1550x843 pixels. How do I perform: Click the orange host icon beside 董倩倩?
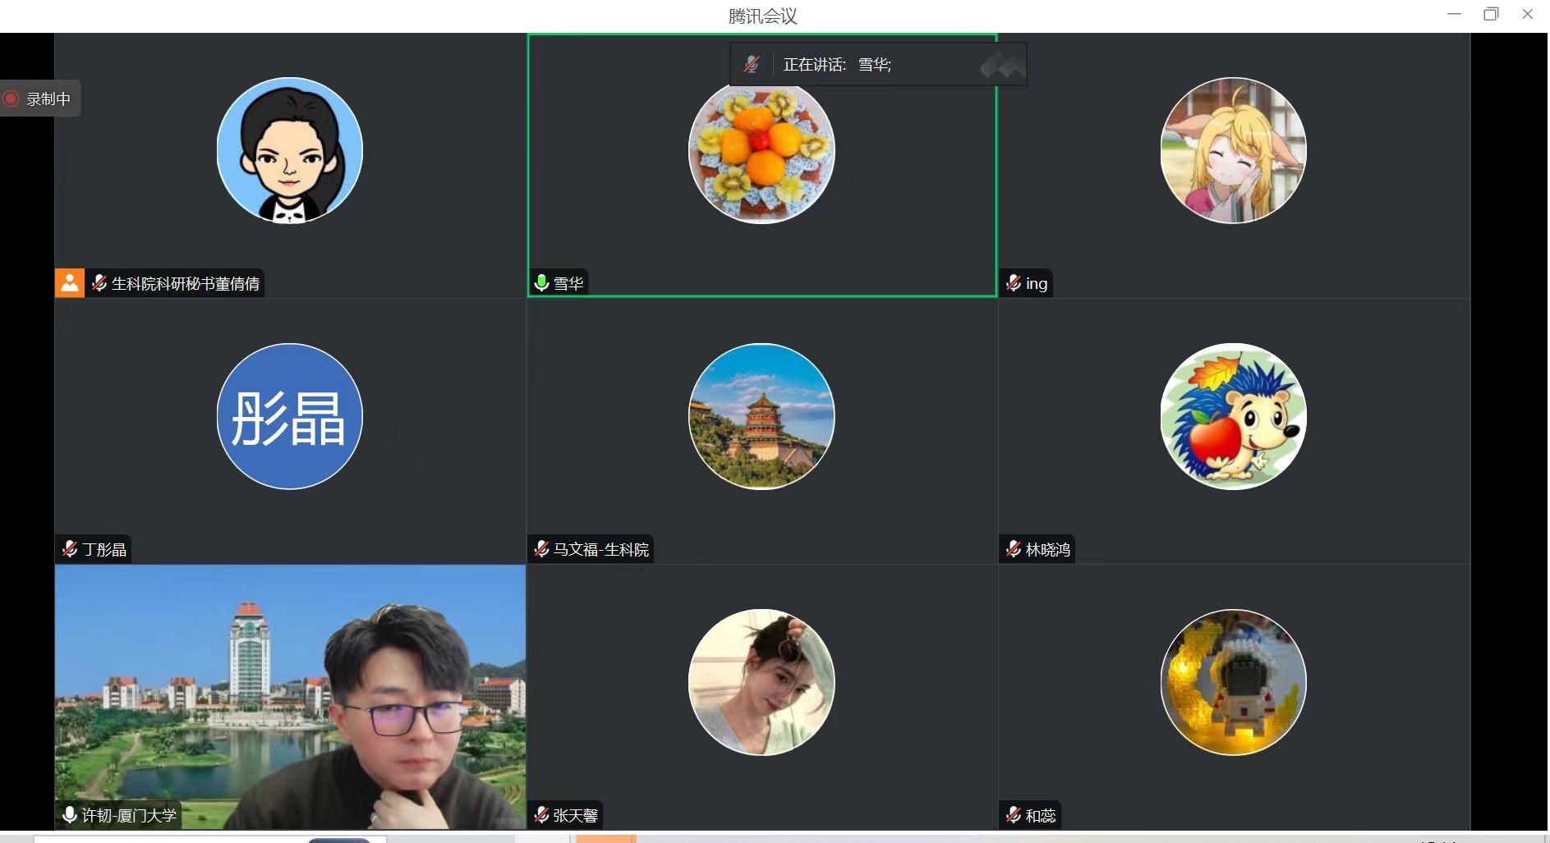tap(70, 283)
